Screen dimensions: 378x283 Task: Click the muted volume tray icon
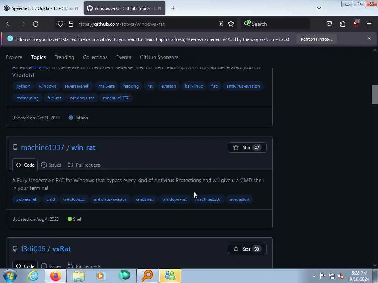coord(341,276)
